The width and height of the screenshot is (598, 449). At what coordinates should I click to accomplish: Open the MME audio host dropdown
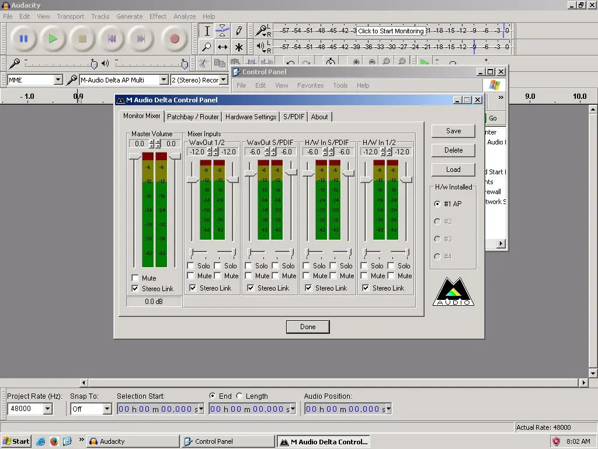coord(58,80)
